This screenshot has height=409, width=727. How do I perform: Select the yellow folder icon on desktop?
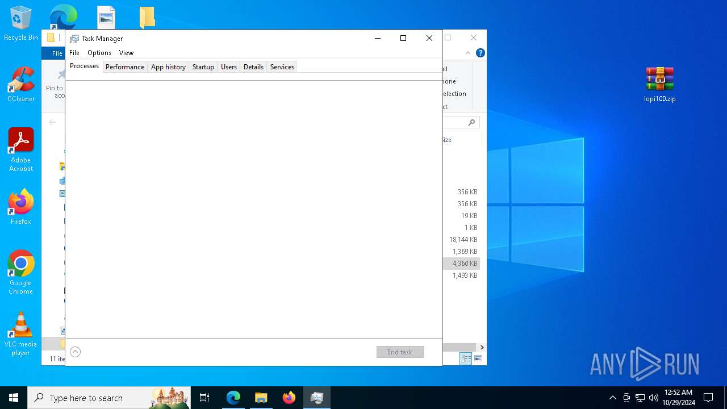pyautogui.click(x=147, y=17)
